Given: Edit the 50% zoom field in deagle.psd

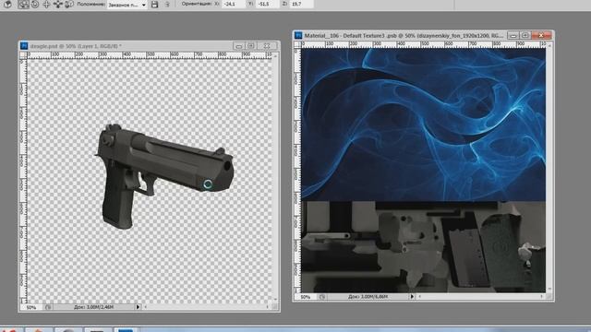Looking at the screenshot, I should (31, 307).
